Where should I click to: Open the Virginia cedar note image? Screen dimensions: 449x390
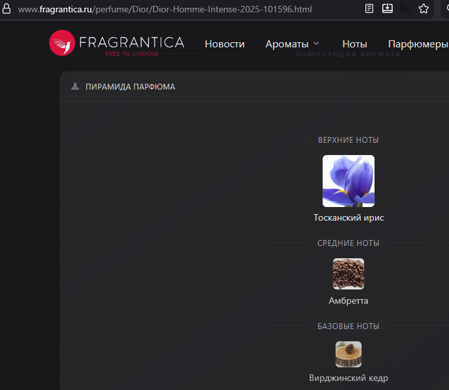point(349,354)
